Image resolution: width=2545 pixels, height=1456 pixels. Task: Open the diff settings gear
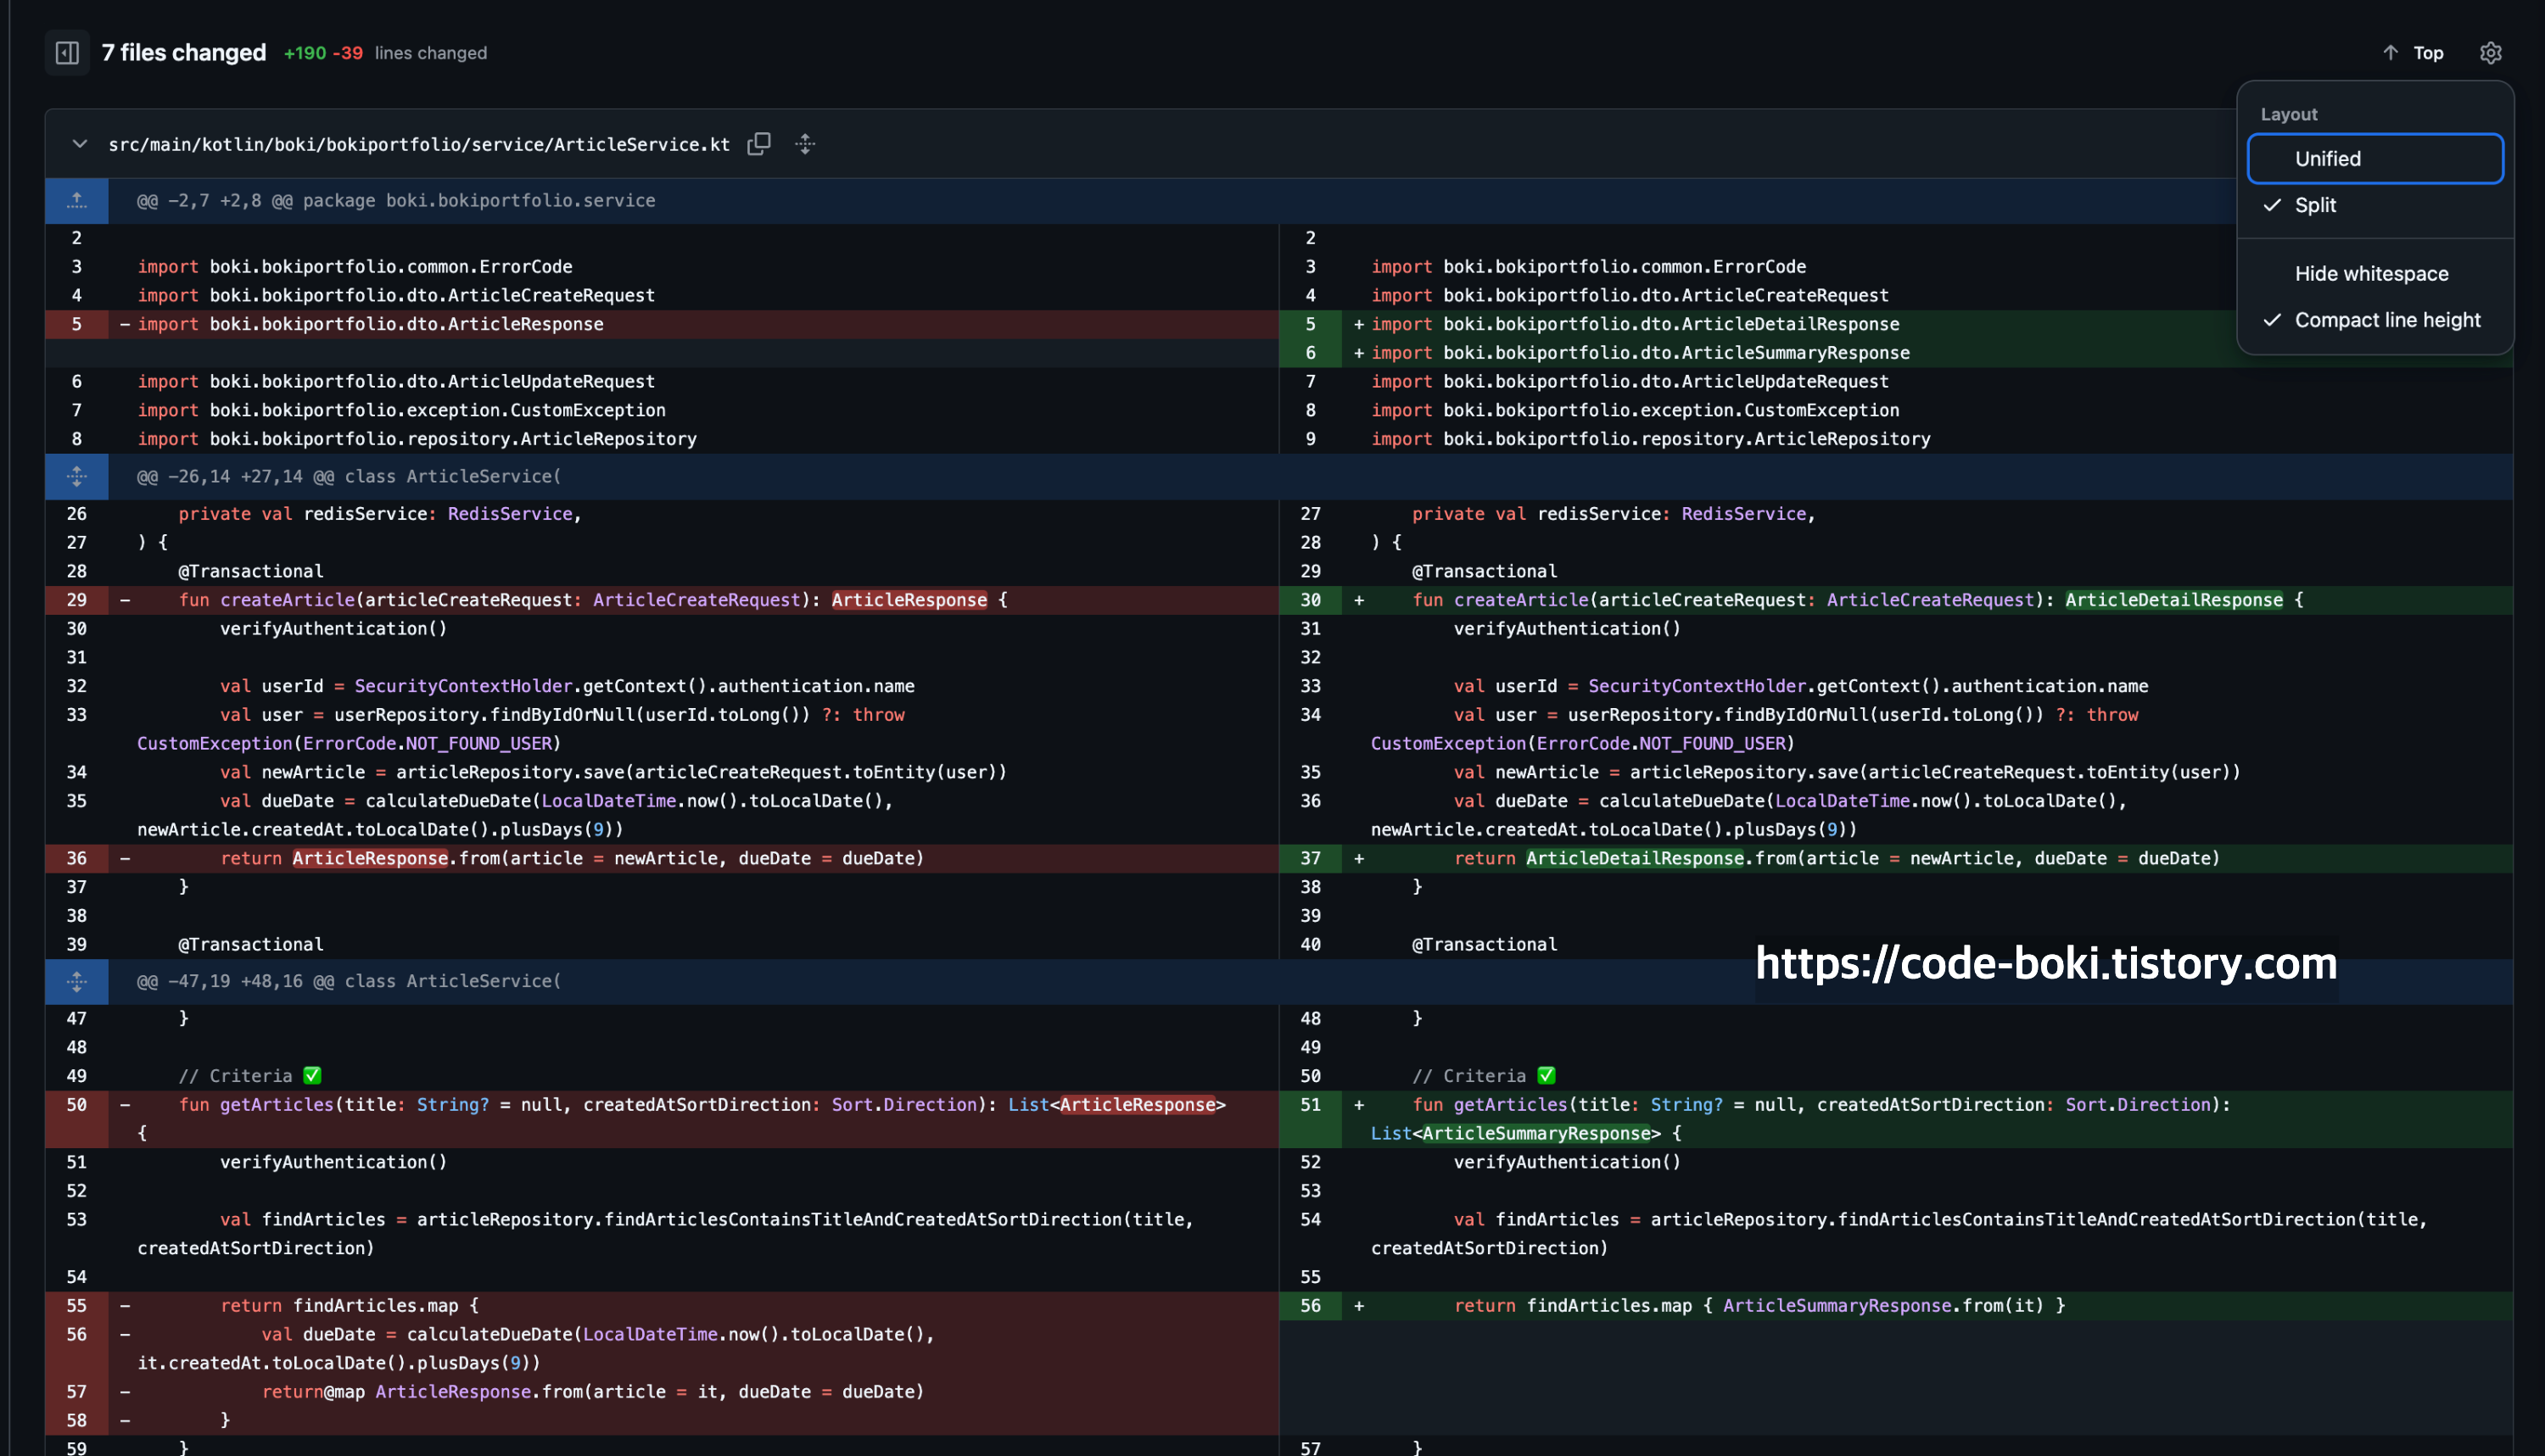tap(2490, 53)
